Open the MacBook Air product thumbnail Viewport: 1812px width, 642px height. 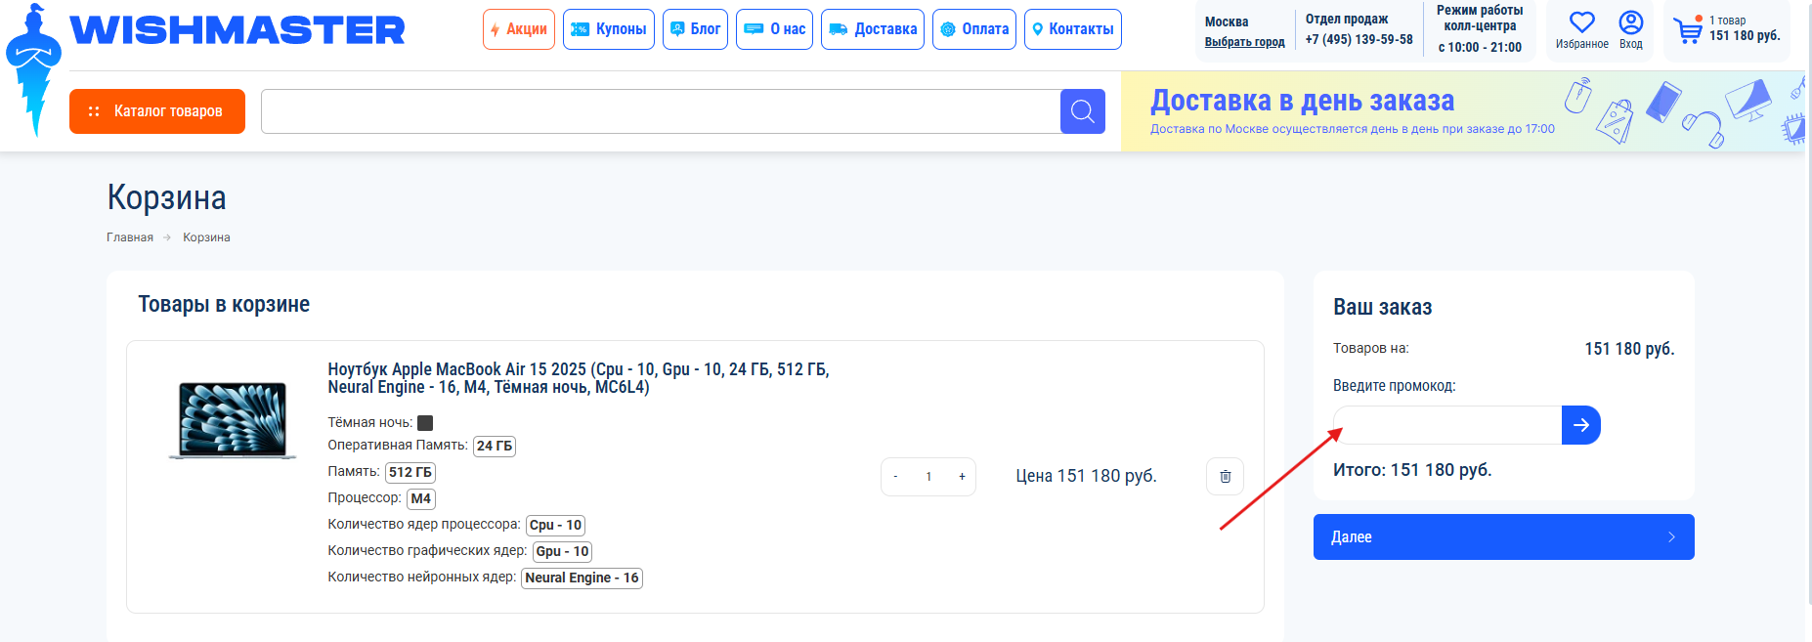pos(233,420)
